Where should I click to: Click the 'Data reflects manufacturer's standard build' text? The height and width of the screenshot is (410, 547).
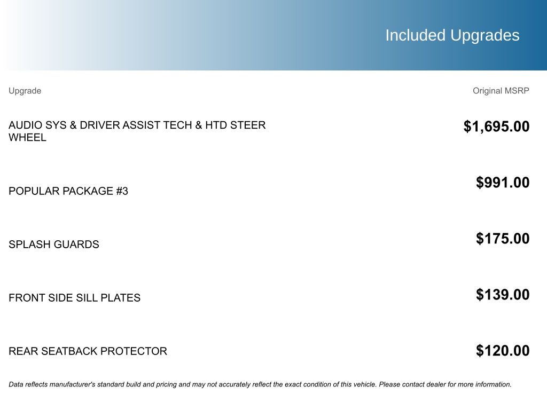85,384
